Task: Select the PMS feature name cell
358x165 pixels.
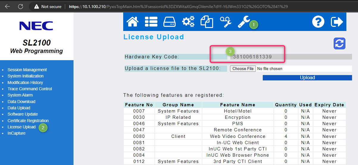Action: 237,124
